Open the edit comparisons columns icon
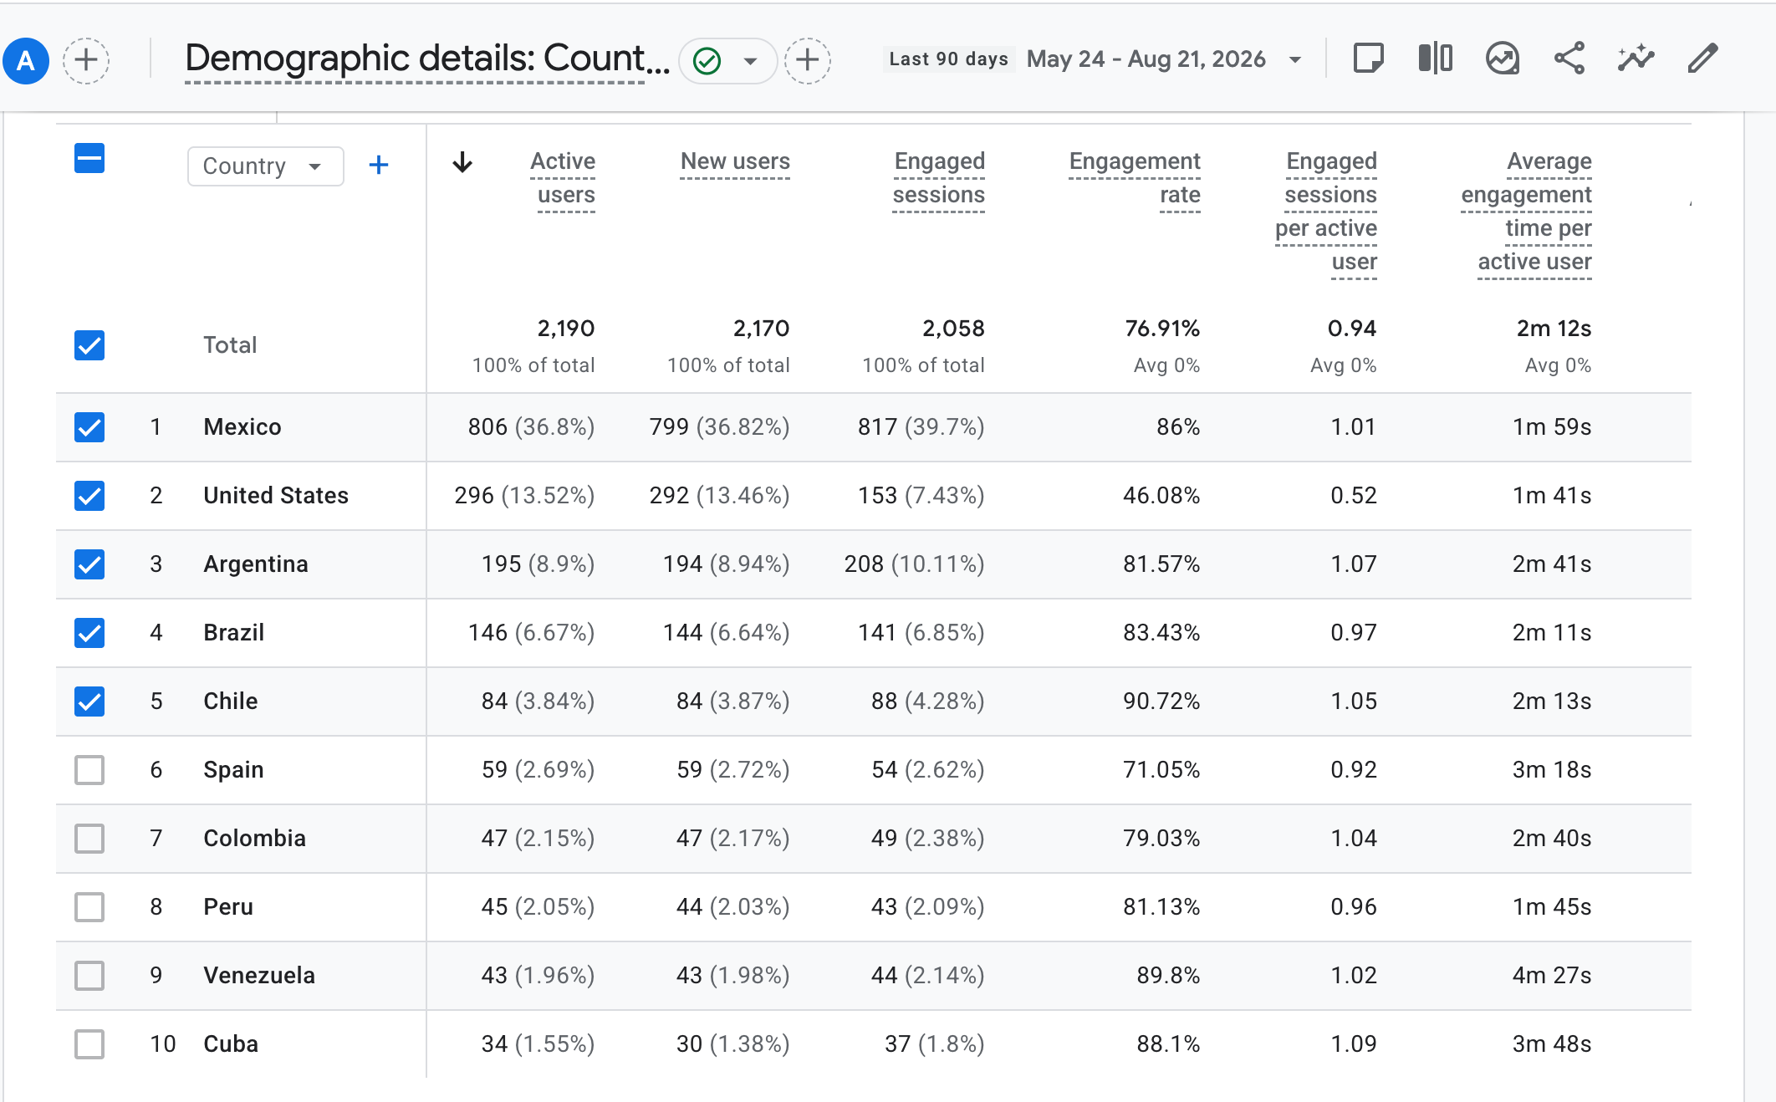 pyautogui.click(x=1435, y=59)
